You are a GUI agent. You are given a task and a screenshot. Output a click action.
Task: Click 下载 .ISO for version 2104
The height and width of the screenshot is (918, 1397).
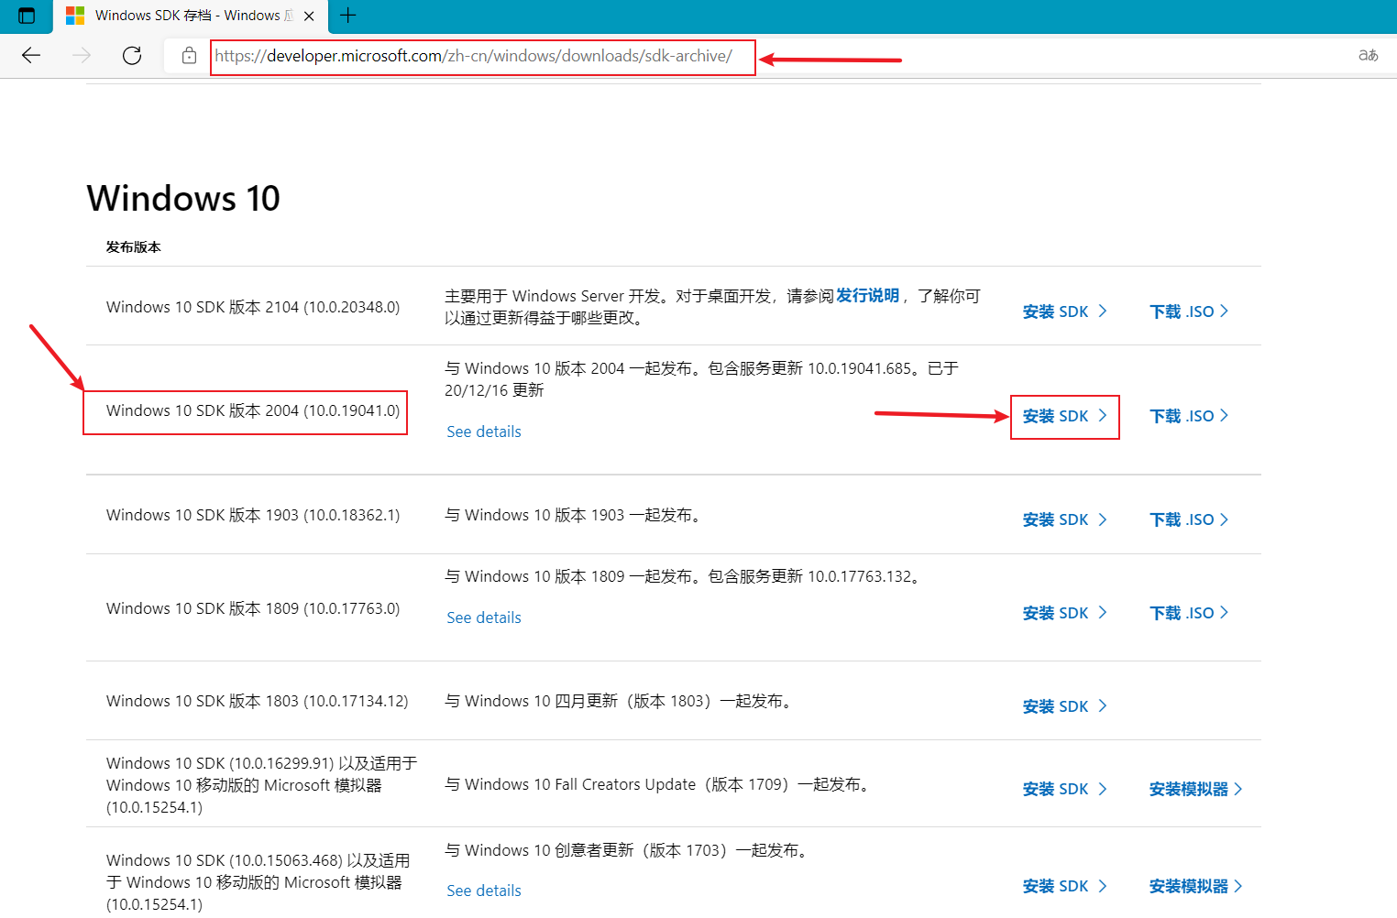pyautogui.click(x=1189, y=311)
